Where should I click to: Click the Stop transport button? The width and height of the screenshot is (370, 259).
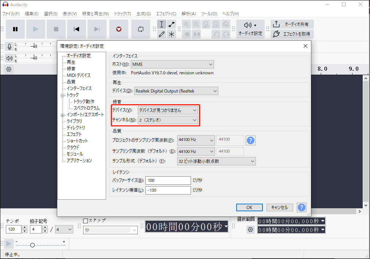point(56,29)
